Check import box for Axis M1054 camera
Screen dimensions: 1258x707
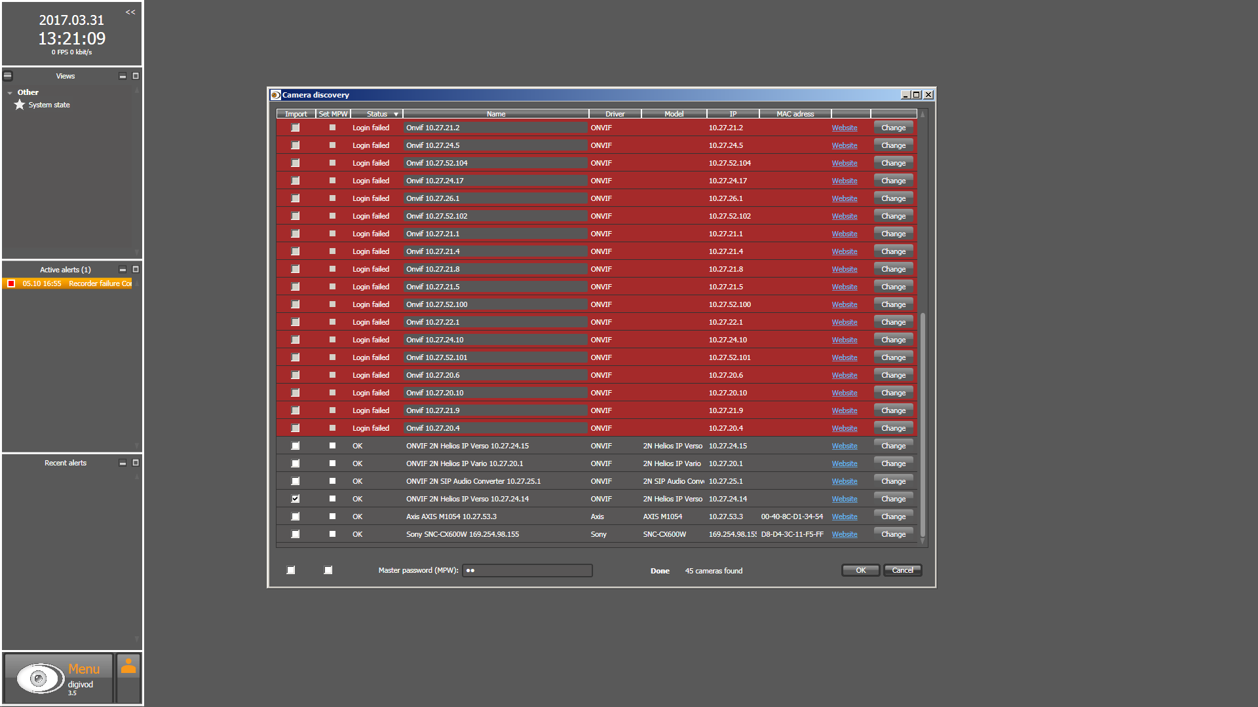pyautogui.click(x=295, y=517)
